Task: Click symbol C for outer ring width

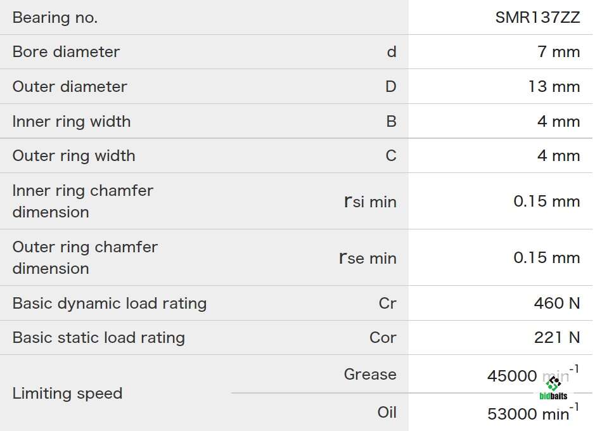Action: [391, 155]
